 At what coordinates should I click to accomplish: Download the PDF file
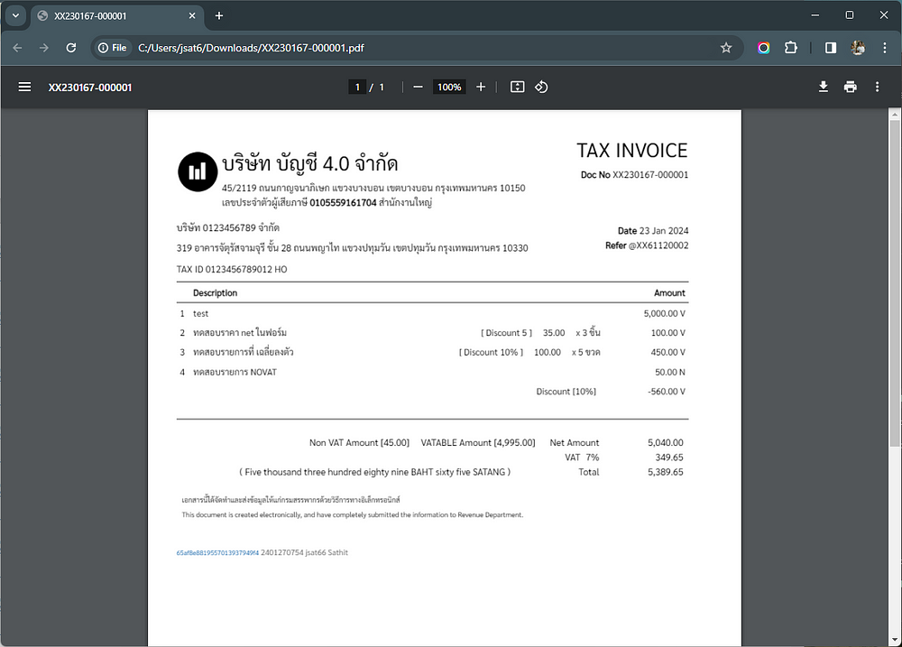[x=823, y=87]
